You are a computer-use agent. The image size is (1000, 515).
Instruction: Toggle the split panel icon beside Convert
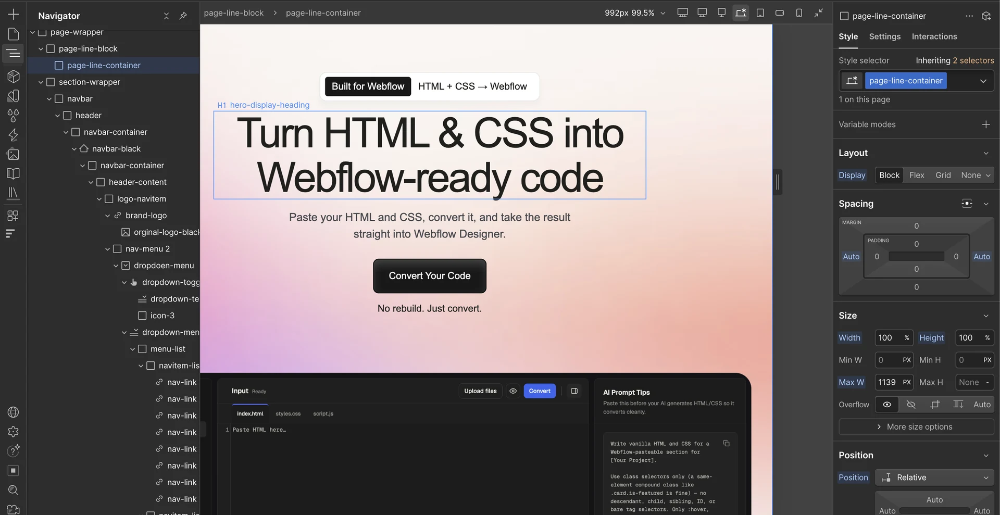(574, 391)
